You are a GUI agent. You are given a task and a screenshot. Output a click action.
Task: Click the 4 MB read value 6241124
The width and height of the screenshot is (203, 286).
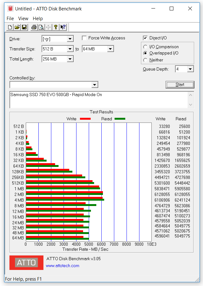pyautogui.click(x=182, y=200)
